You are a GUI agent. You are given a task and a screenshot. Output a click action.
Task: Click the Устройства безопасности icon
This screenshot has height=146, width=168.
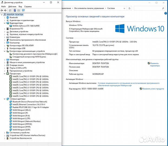coord(8,138)
